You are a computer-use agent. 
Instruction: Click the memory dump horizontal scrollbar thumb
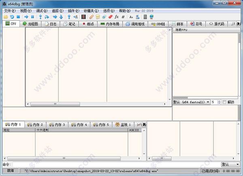pos(64,159)
